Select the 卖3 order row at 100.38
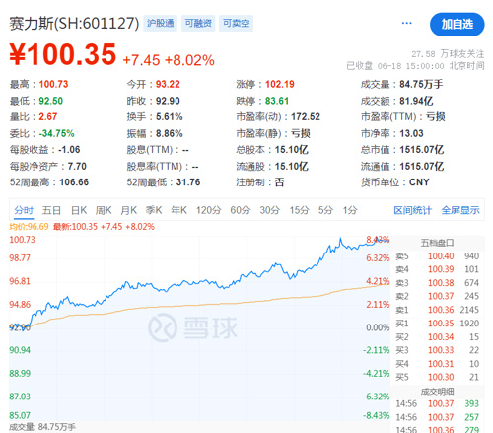The width and height of the screenshot is (493, 433). point(437,283)
